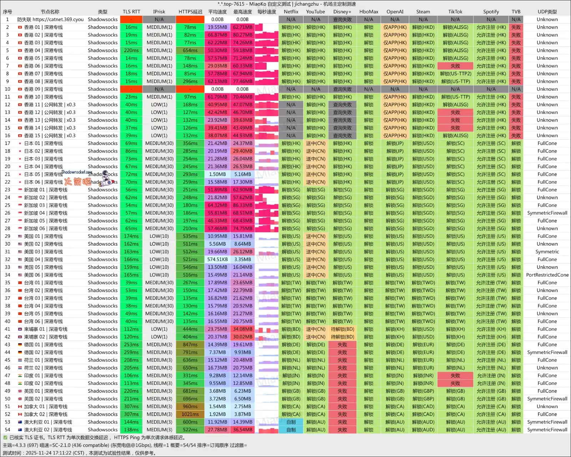
Task: Select the HTTPS延迟 column header
Action: 190,12
